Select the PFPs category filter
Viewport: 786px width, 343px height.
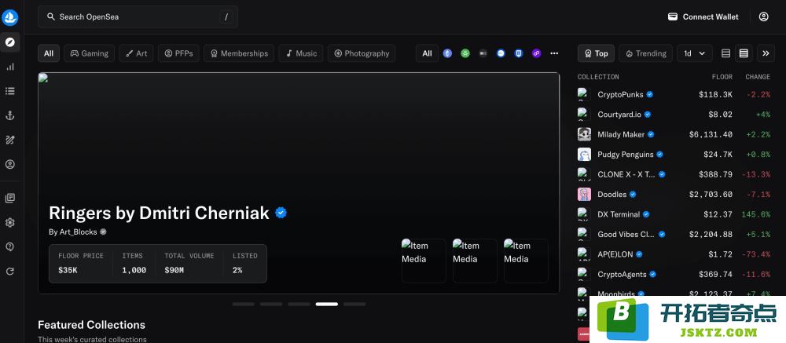click(178, 53)
